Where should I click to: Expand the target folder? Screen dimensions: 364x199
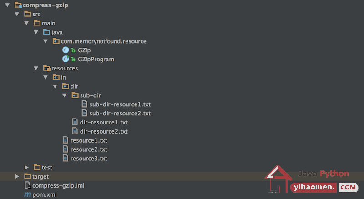17,176
